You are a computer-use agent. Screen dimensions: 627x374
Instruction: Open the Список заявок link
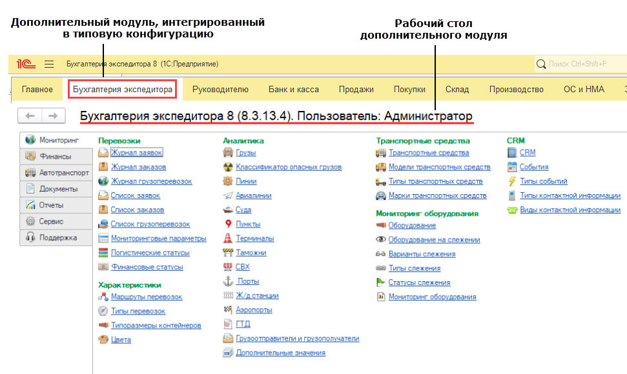[135, 195]
